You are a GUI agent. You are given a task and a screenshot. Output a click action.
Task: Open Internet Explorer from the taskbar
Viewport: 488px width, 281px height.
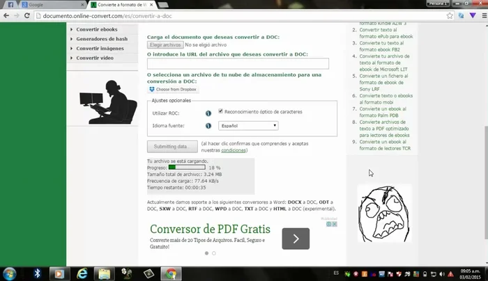coord(82,274)
